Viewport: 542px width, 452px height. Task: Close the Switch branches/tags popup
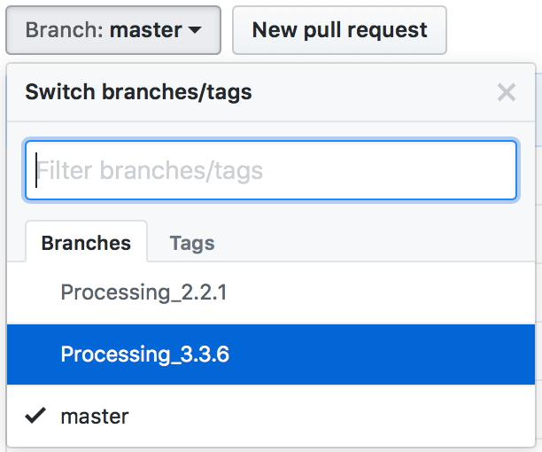point(507,92)
